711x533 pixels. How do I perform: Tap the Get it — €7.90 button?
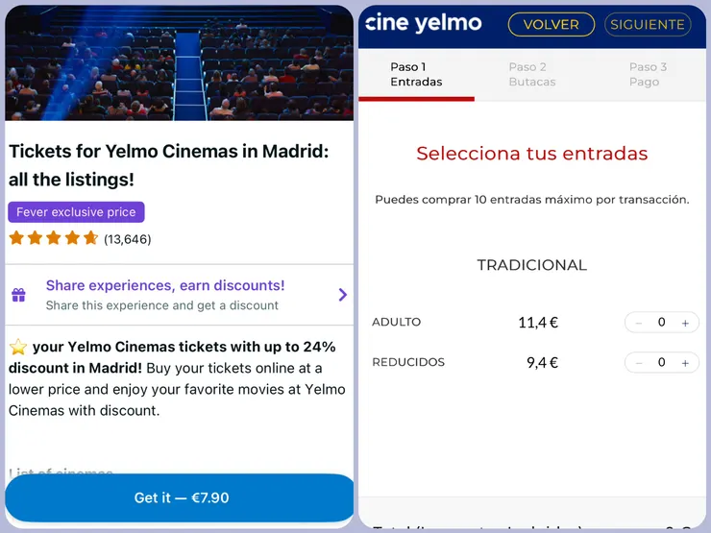coord(181,497)
